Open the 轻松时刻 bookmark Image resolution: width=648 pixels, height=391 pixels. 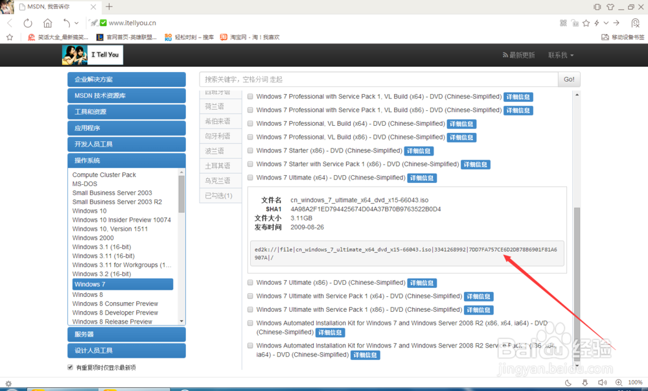pos(189,37)
